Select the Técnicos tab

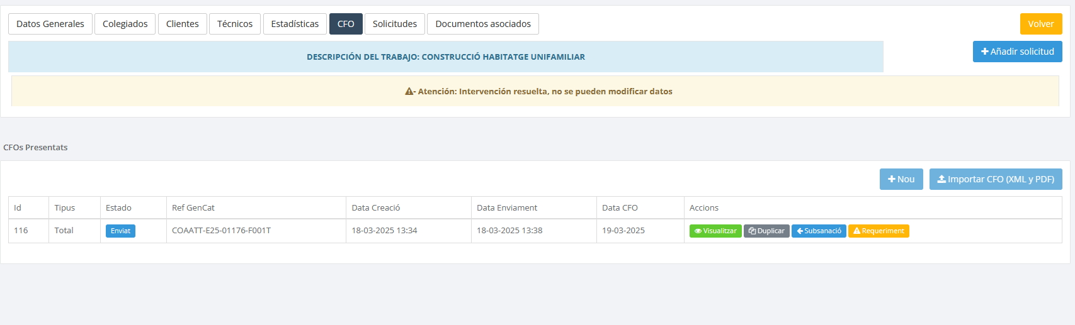click(x=234, y=24)
